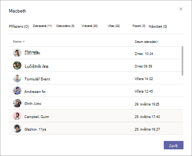Select the Násobek (0) tab
Screen dimensions: 192x156
coord(158,27)
